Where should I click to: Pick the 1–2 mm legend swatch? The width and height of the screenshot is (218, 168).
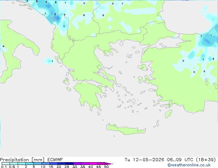pyautogui.click(x=22, y=164)
